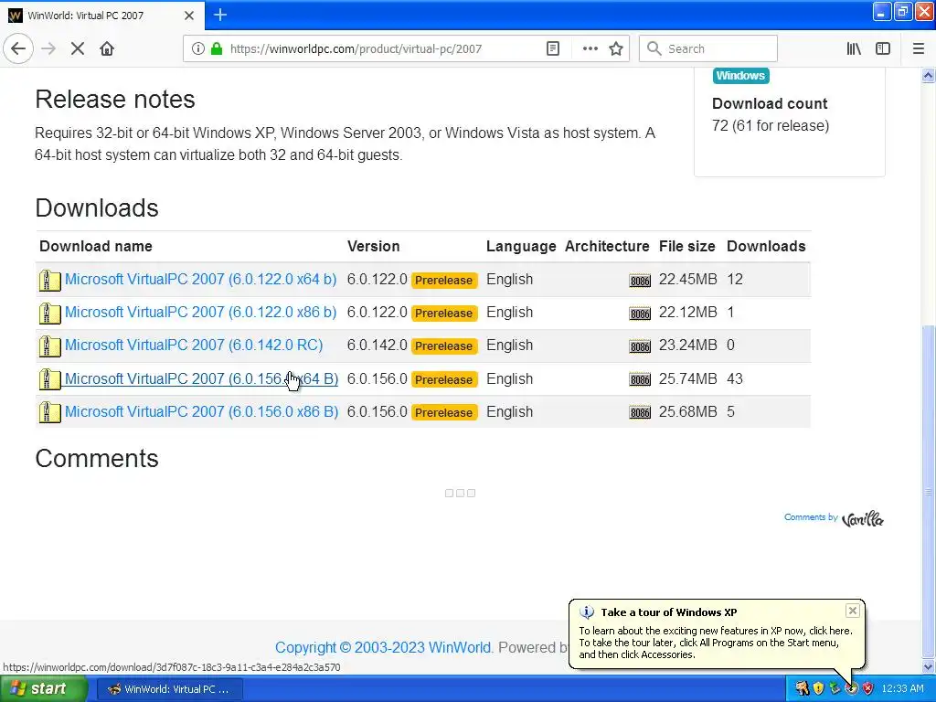
Task: Click the taskbar clock showing 12:33 AM
Action: (902, 689)
